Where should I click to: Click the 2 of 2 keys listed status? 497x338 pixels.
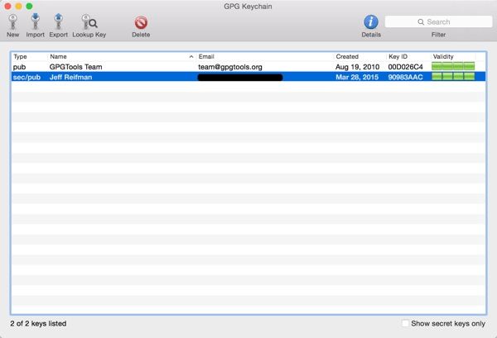tap(38, 323)
